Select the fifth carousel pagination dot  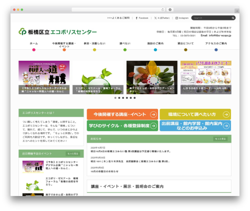(x=130, y=98)
